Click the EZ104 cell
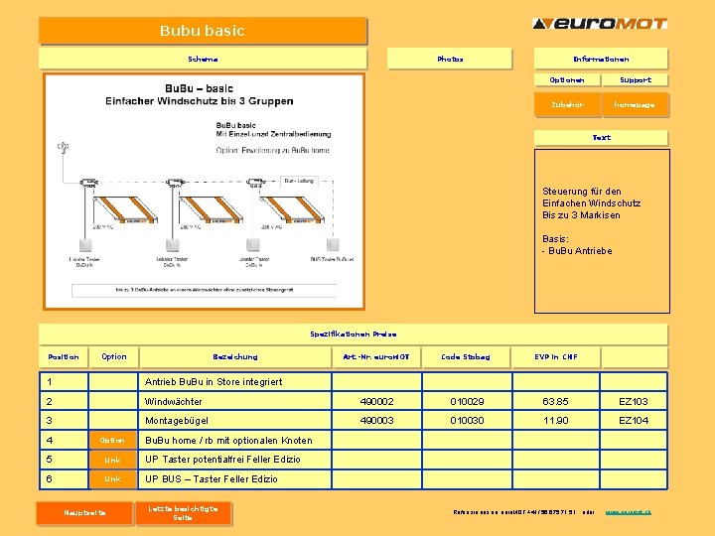This screenshot has width=715, height=536. point(634,421)
